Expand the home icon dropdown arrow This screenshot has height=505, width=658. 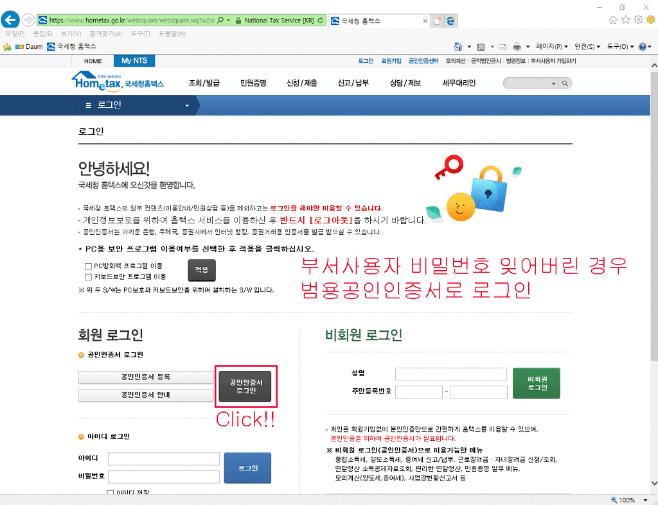[469, 46]
